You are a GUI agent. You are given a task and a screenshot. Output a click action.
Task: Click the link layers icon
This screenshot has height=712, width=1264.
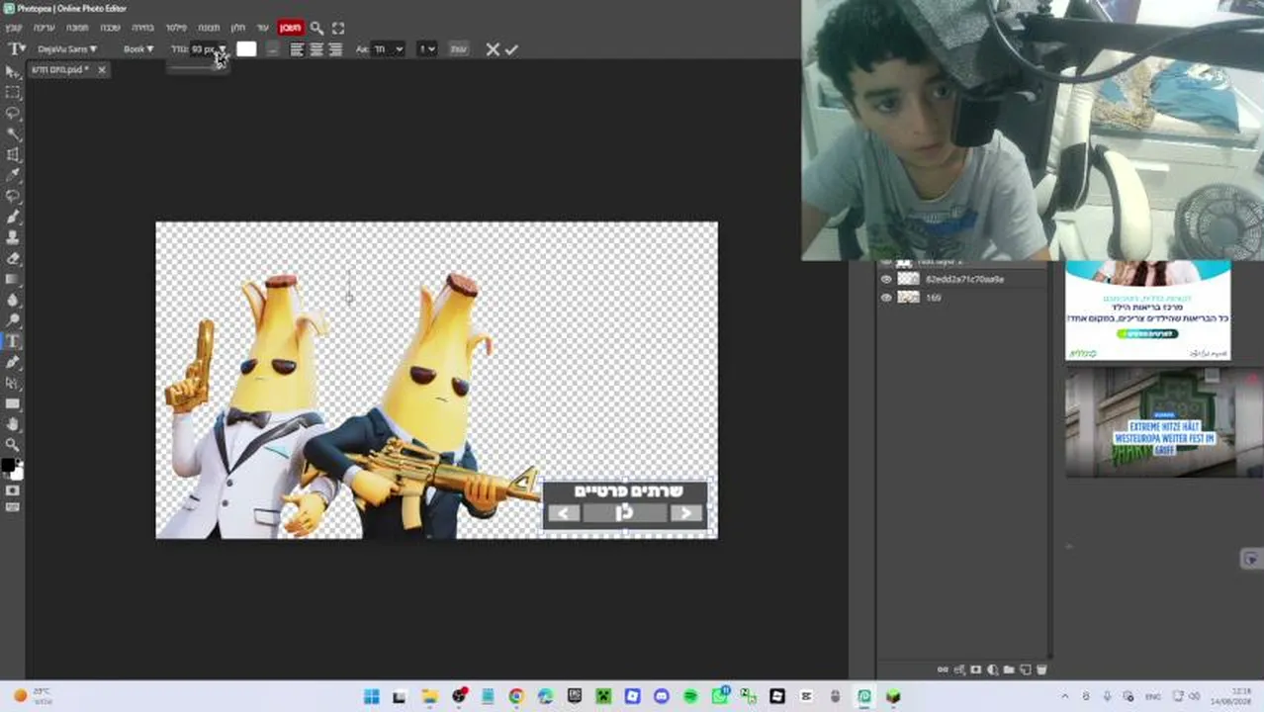click(944, 669)
